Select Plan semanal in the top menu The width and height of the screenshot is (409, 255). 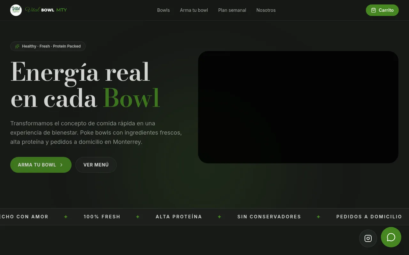tap(232, 10)
